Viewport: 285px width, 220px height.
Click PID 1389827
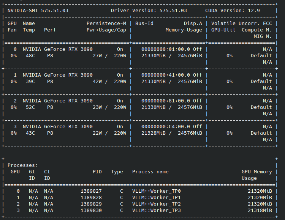[91, 191]
